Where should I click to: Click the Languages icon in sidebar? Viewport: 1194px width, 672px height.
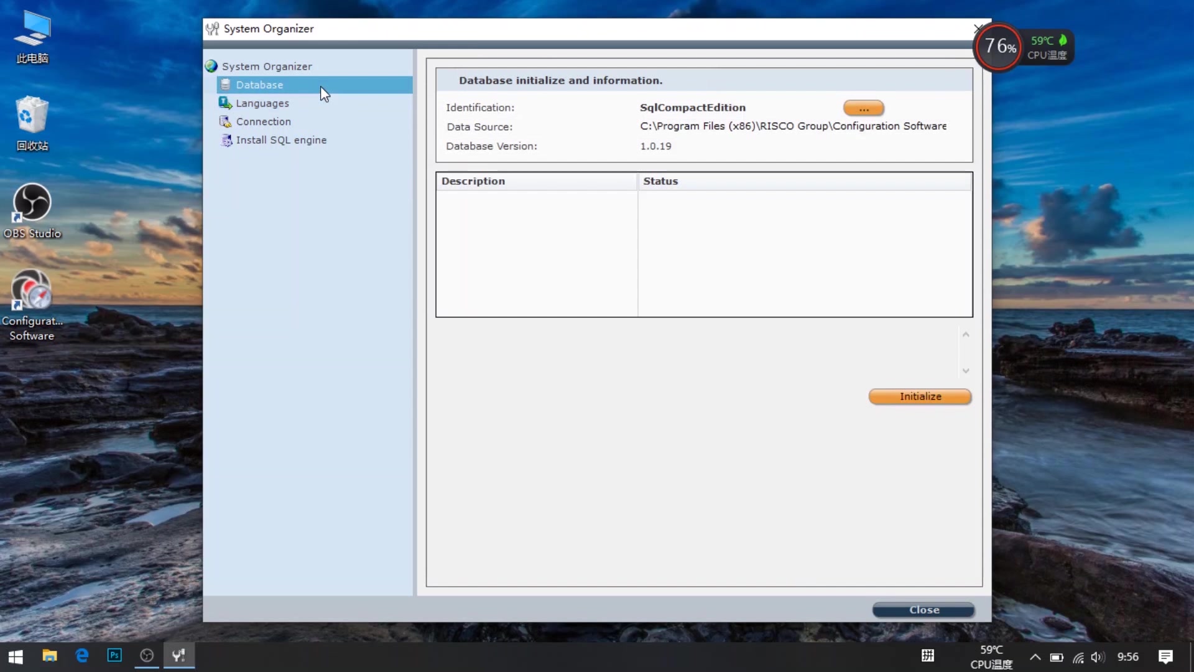pos(225,103)
